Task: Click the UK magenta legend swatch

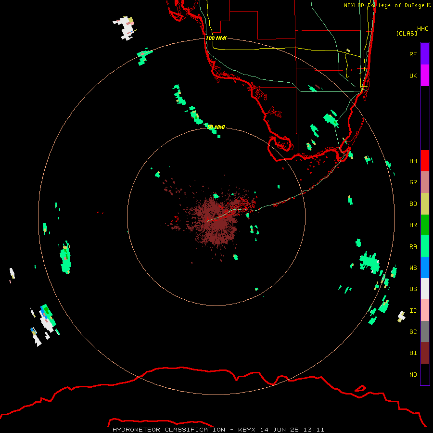Action: (x=425, y=76)
